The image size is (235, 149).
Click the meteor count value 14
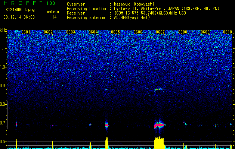click(54, 17)
